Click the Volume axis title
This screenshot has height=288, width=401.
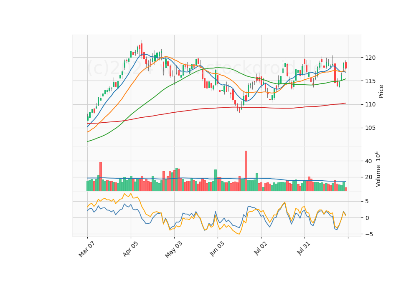378,169
